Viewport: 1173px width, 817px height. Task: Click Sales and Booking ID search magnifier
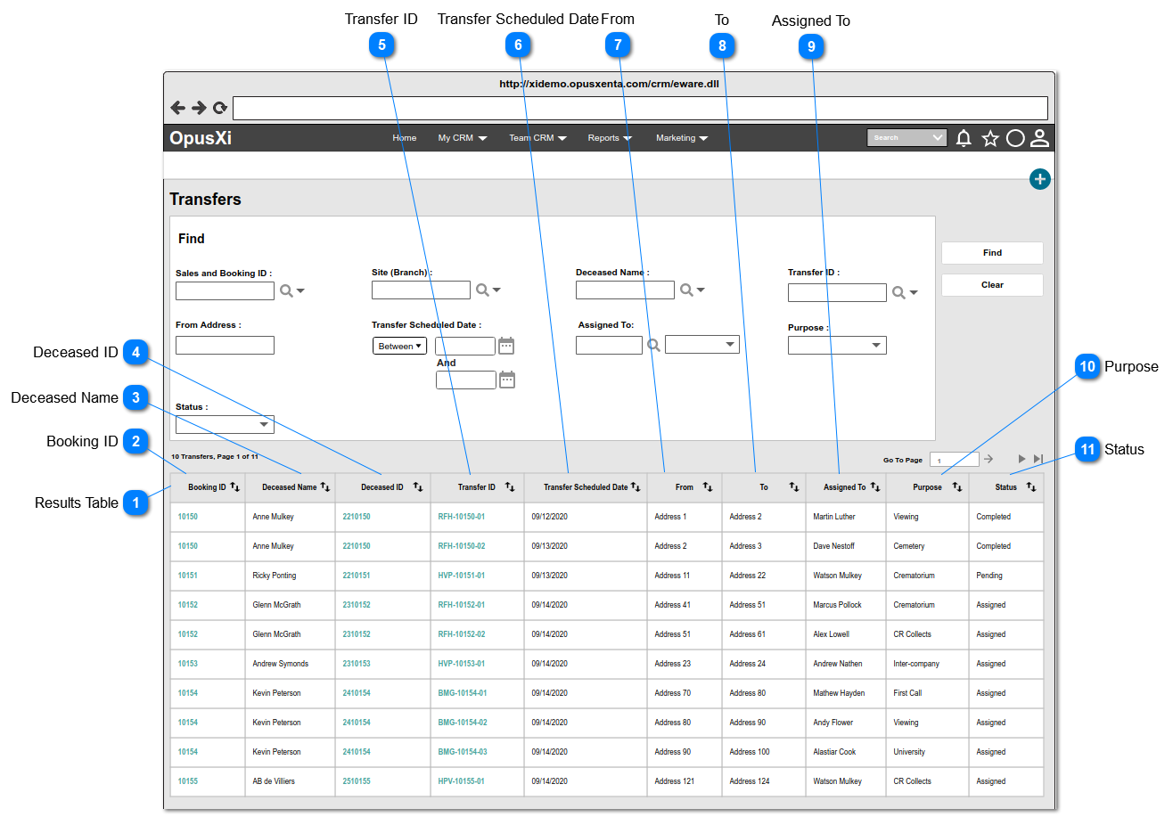[x=286, y=290]
